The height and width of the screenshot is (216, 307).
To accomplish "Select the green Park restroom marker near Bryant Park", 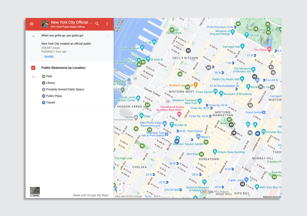I will (230, 119).
